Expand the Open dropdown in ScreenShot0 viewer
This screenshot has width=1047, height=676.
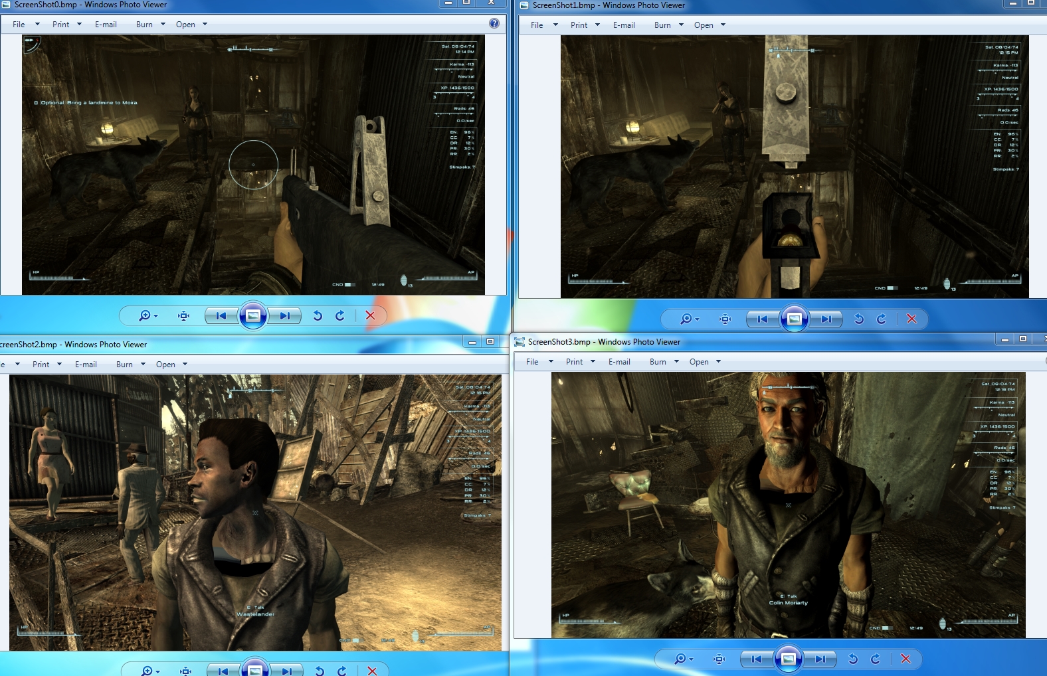pyautogui.click(x=205, y=25)
